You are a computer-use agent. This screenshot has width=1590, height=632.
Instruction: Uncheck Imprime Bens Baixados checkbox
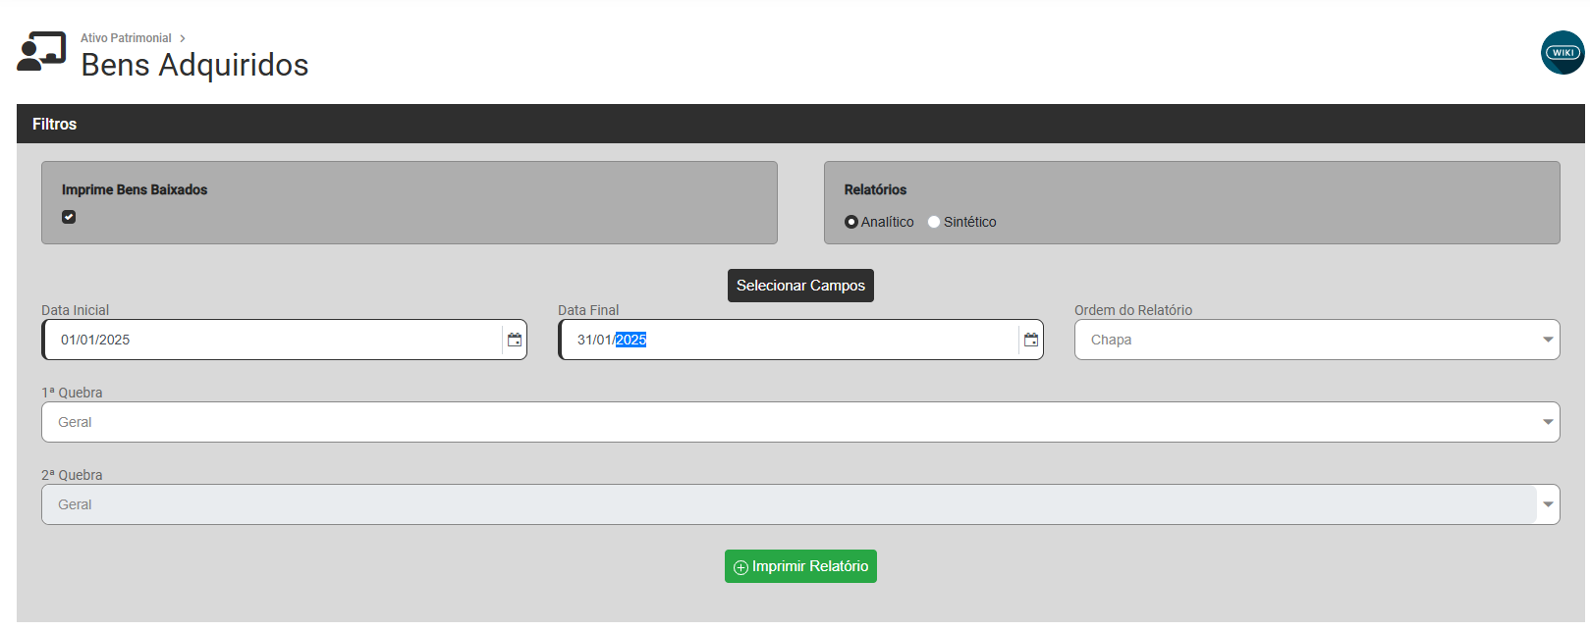(x=69, y=217)
